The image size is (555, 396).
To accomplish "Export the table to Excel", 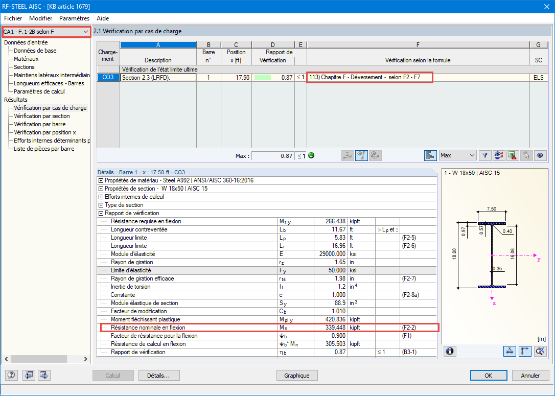I will pos(513,155).
